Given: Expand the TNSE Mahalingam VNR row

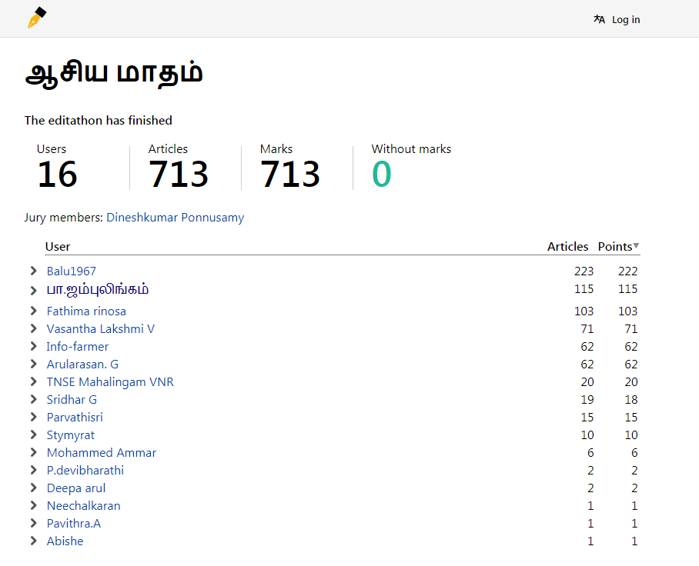Looking at the screenshot, I should tap(33, 381).
